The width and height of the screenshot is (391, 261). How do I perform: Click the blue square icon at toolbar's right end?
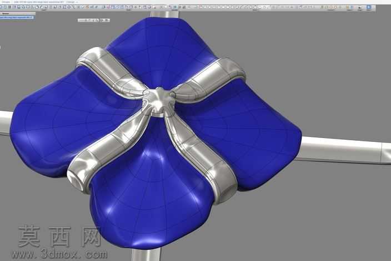[x=369, y=7]
